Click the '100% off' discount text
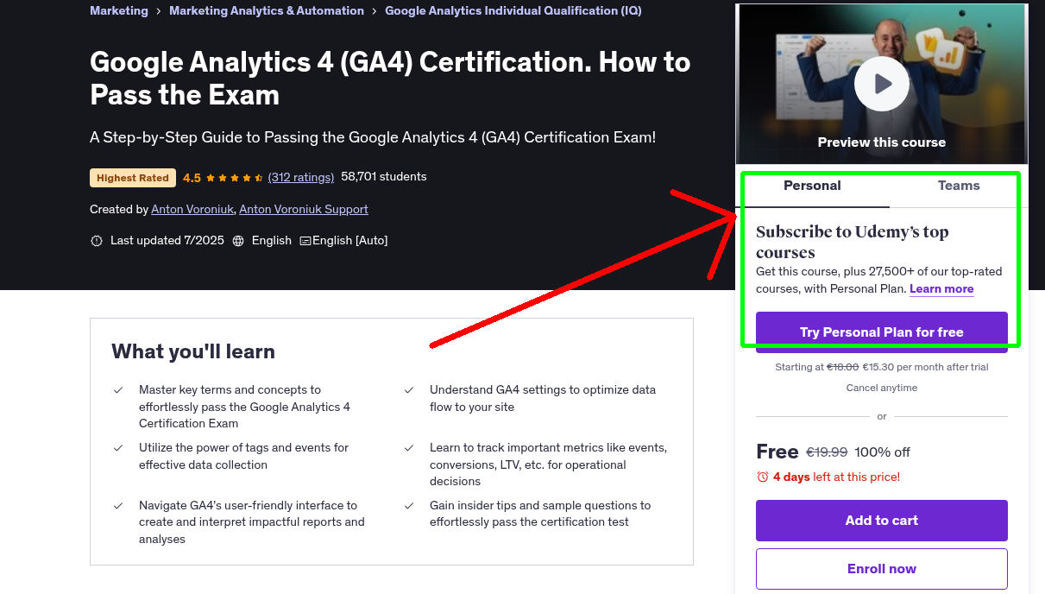This screenshot has height=594, width=1045. 882,452
